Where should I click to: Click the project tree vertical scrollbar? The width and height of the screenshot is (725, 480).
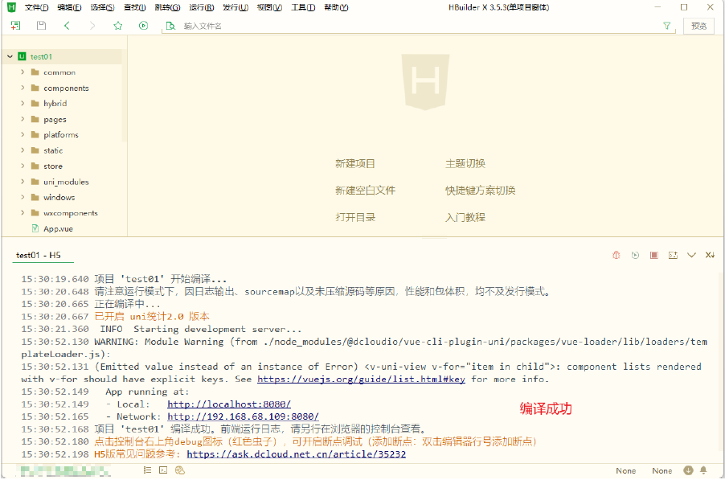124,95
